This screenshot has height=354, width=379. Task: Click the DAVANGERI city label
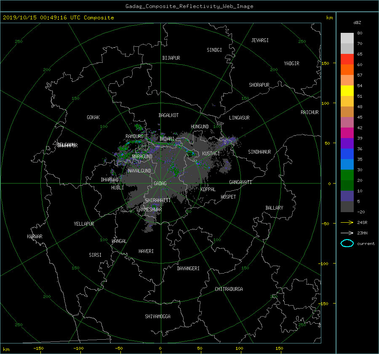point(188,269)
